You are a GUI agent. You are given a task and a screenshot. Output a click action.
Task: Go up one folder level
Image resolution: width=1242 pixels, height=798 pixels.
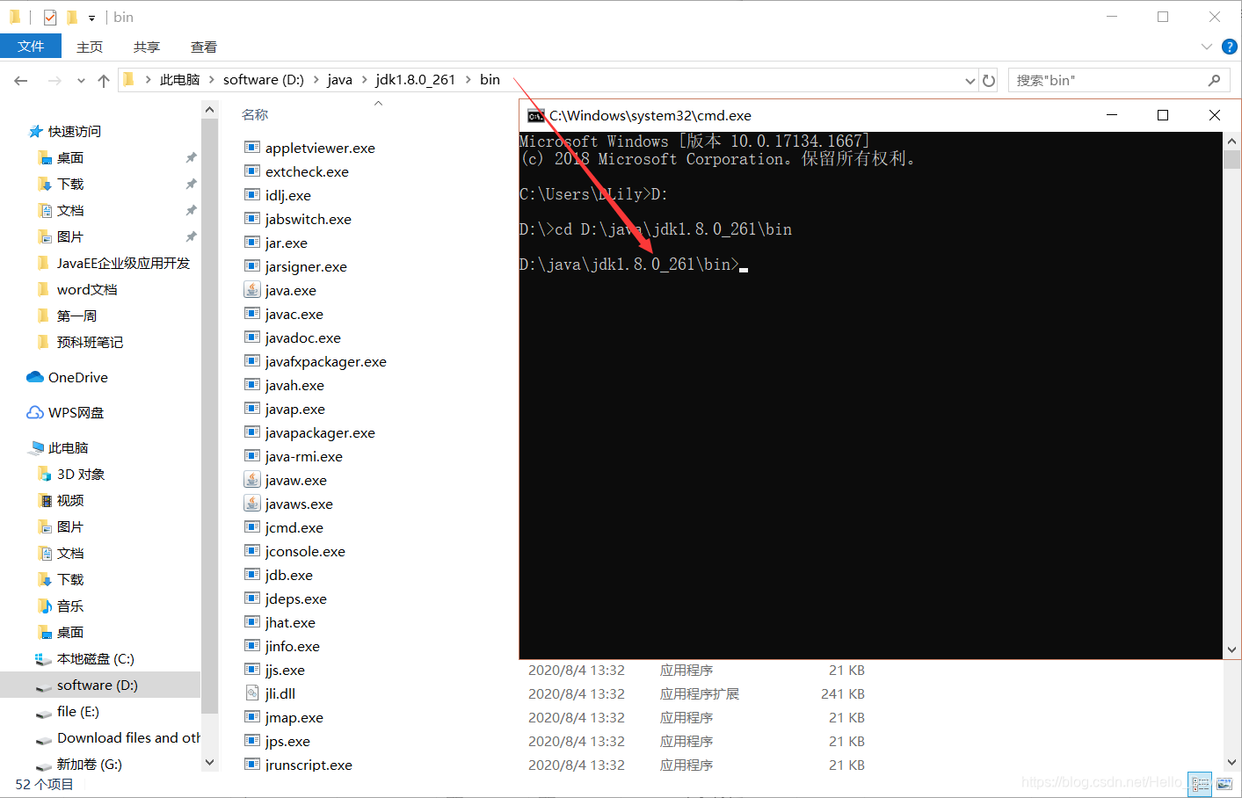(x=104, y=81)
